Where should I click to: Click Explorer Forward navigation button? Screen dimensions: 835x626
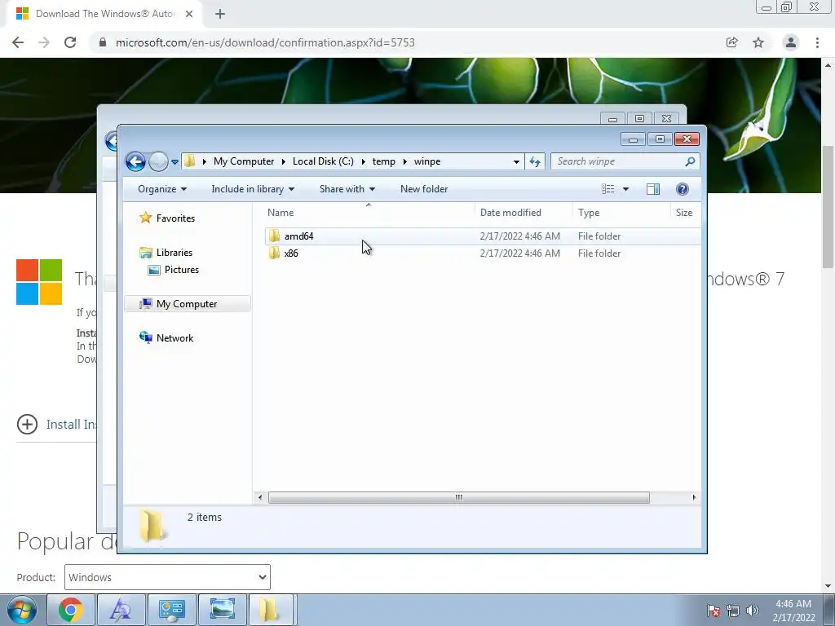point(158,162)
